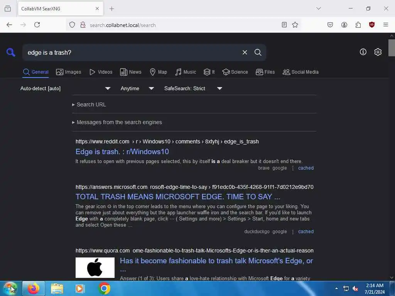
Task: Open the clock showing 2:14 AM
Action: [x=375, y=289]
